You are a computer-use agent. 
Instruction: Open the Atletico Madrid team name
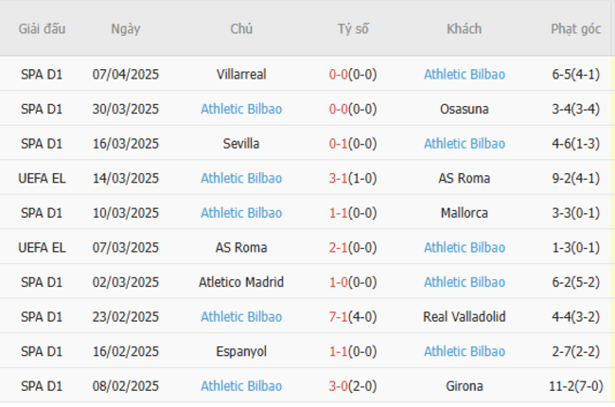[x=241, y=282]
